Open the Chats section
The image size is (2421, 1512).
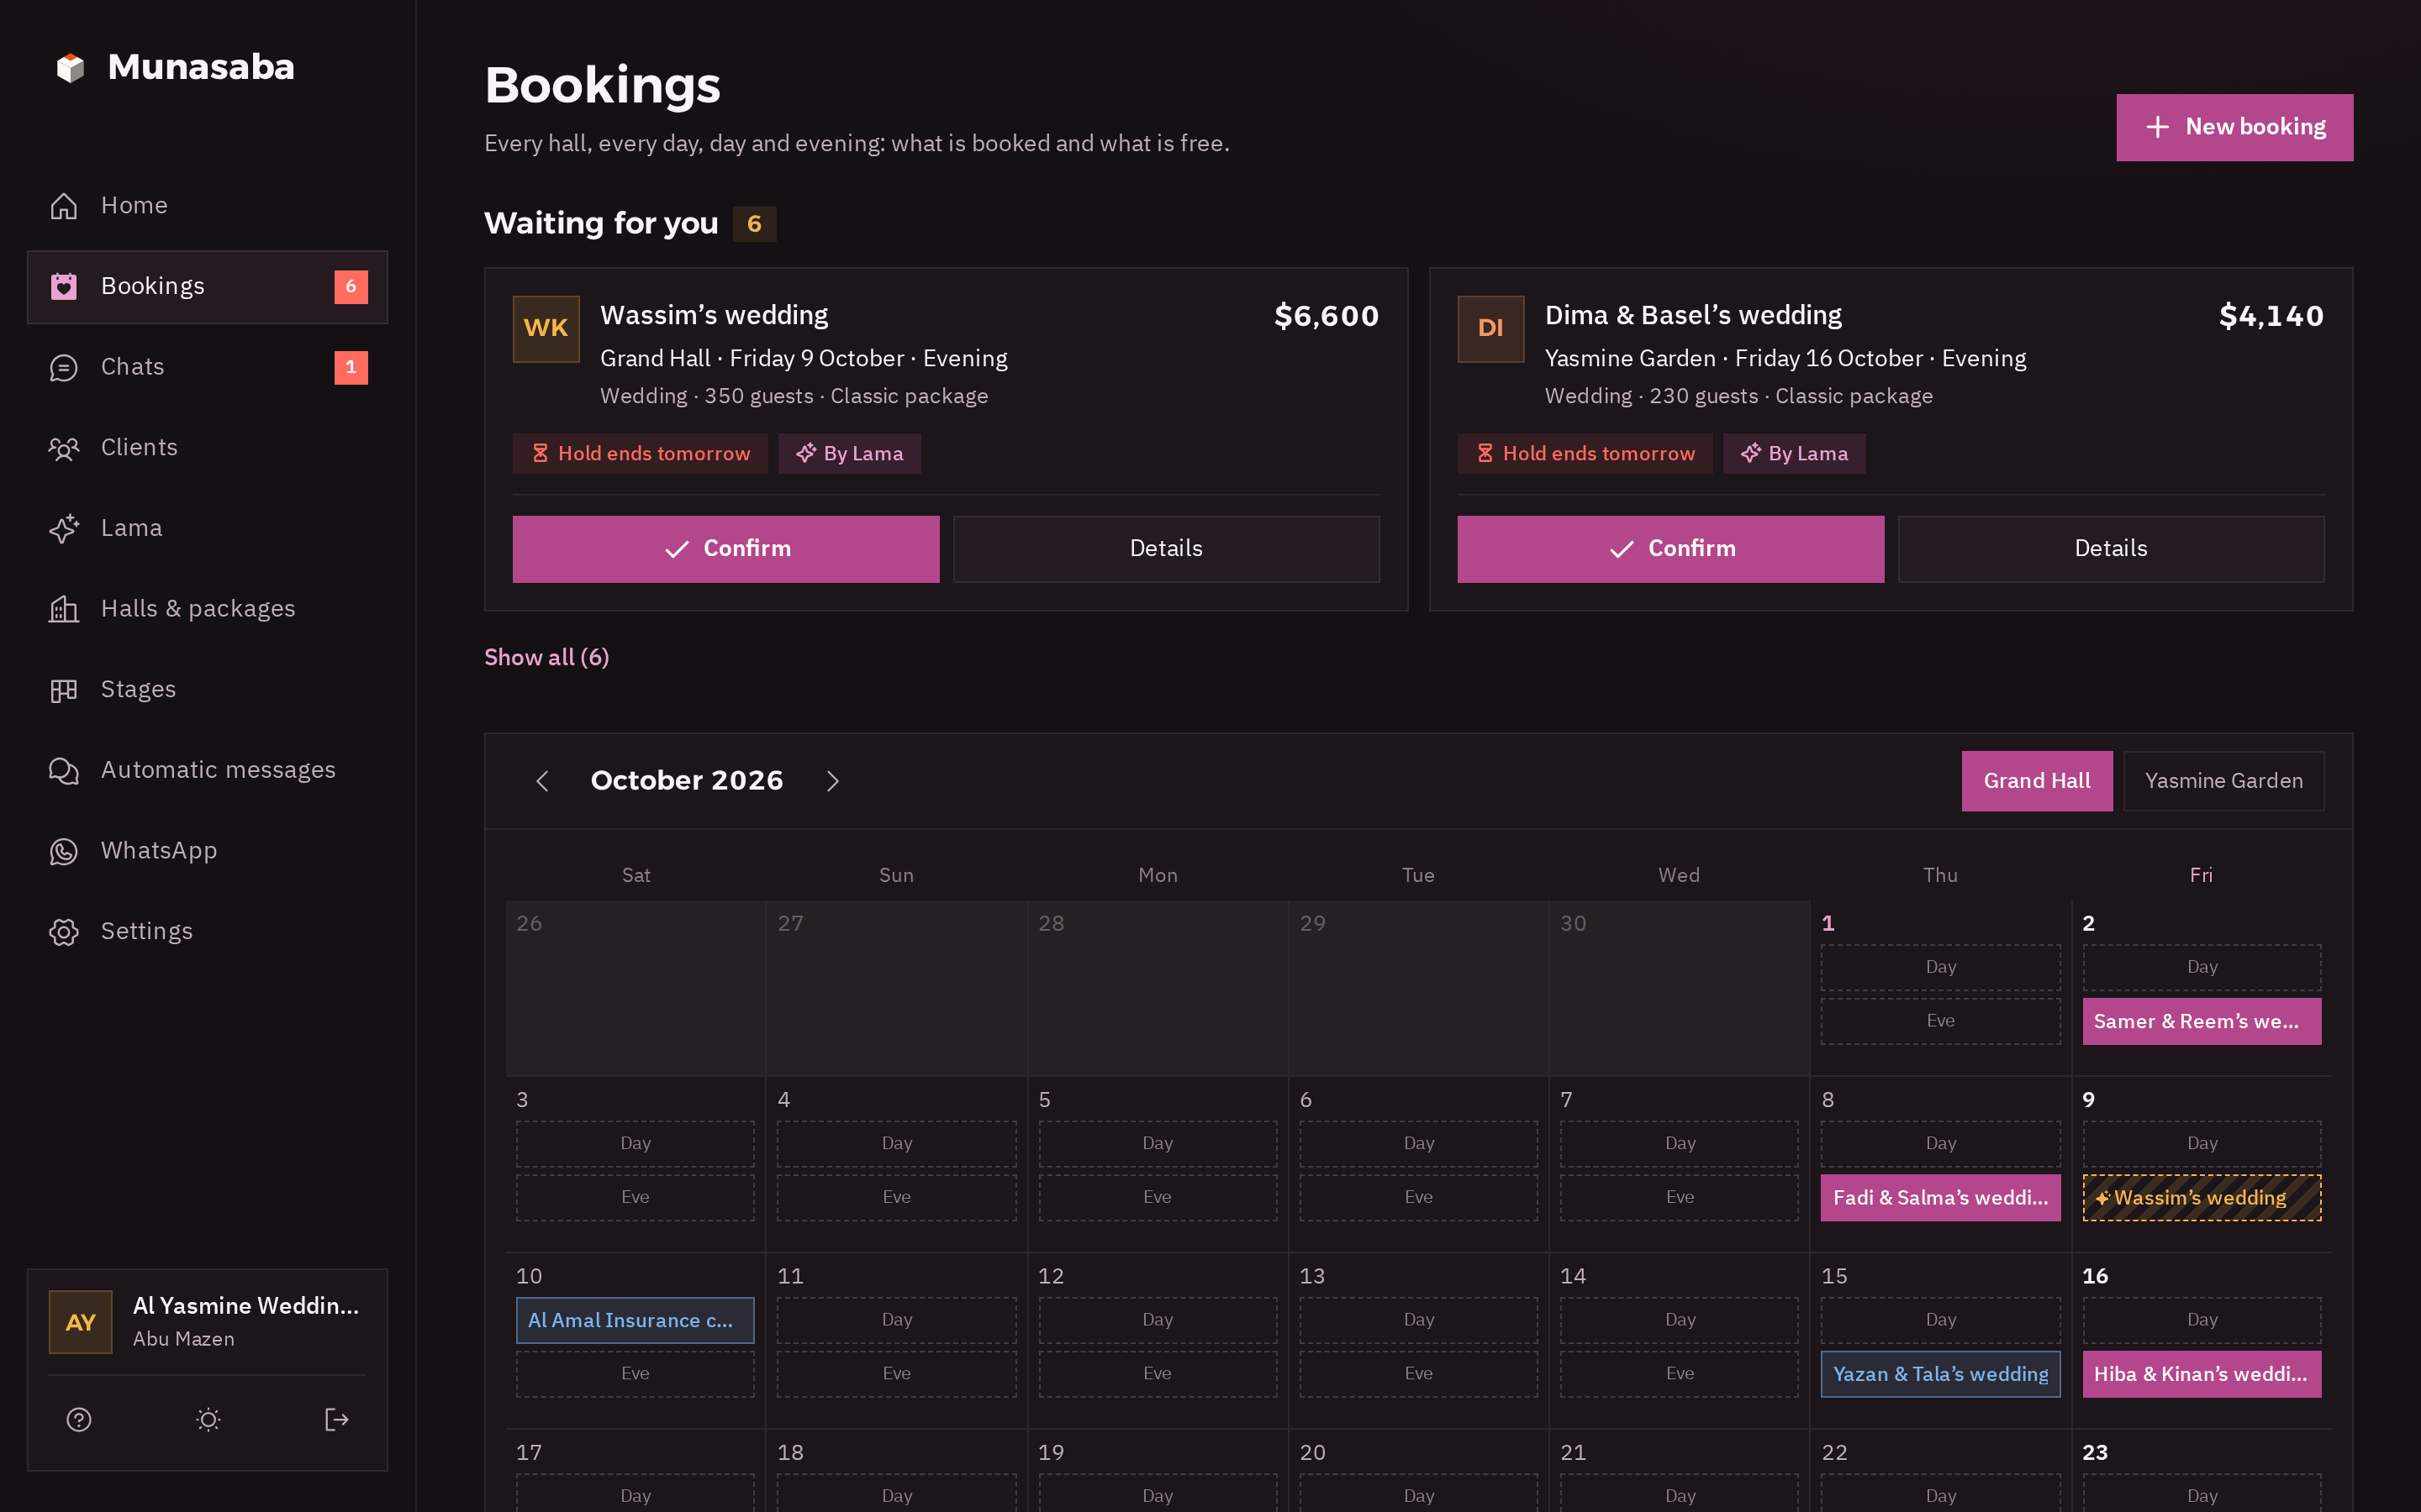click(x=207, y=367)
